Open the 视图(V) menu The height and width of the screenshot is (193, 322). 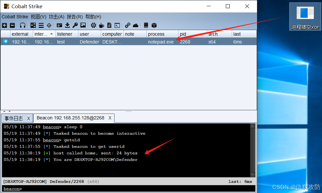point(38,17)
